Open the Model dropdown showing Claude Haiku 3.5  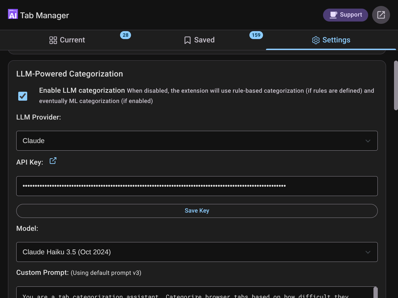click(x=197, y=252)
